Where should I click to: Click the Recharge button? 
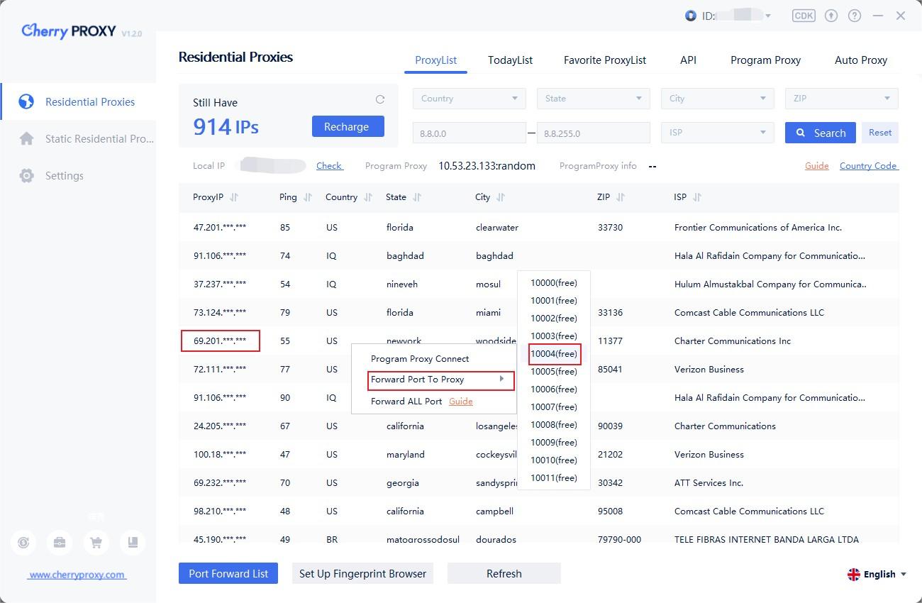[x=348, y=126]
